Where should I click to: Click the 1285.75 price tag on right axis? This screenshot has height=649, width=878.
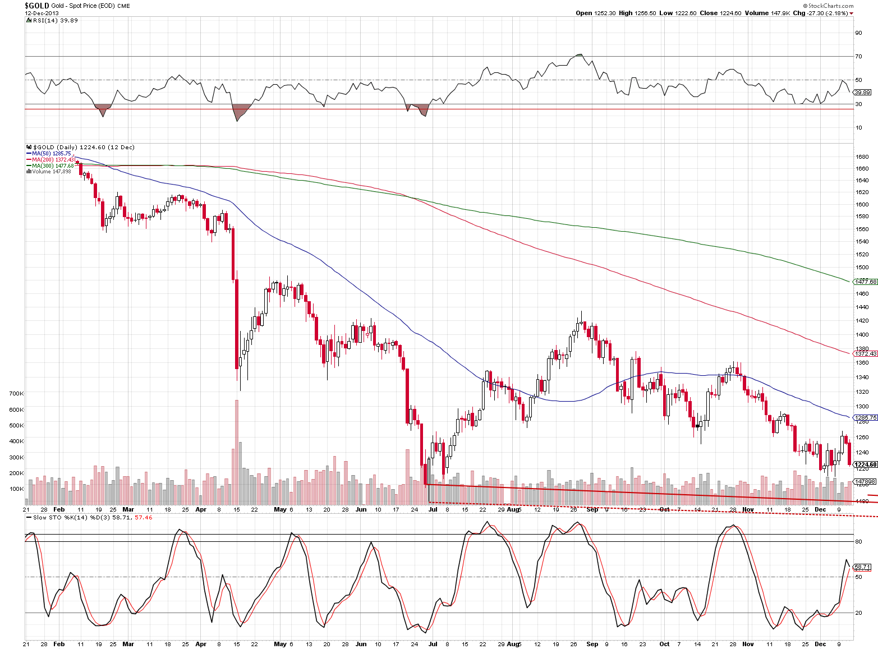point(865,418)
